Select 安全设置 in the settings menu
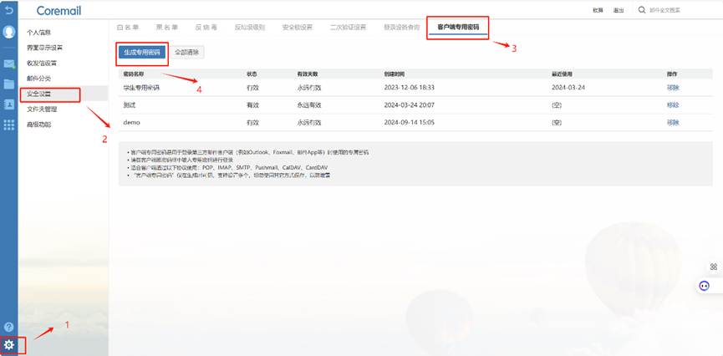The image size is (723, 356). click(x=40, y=93)
